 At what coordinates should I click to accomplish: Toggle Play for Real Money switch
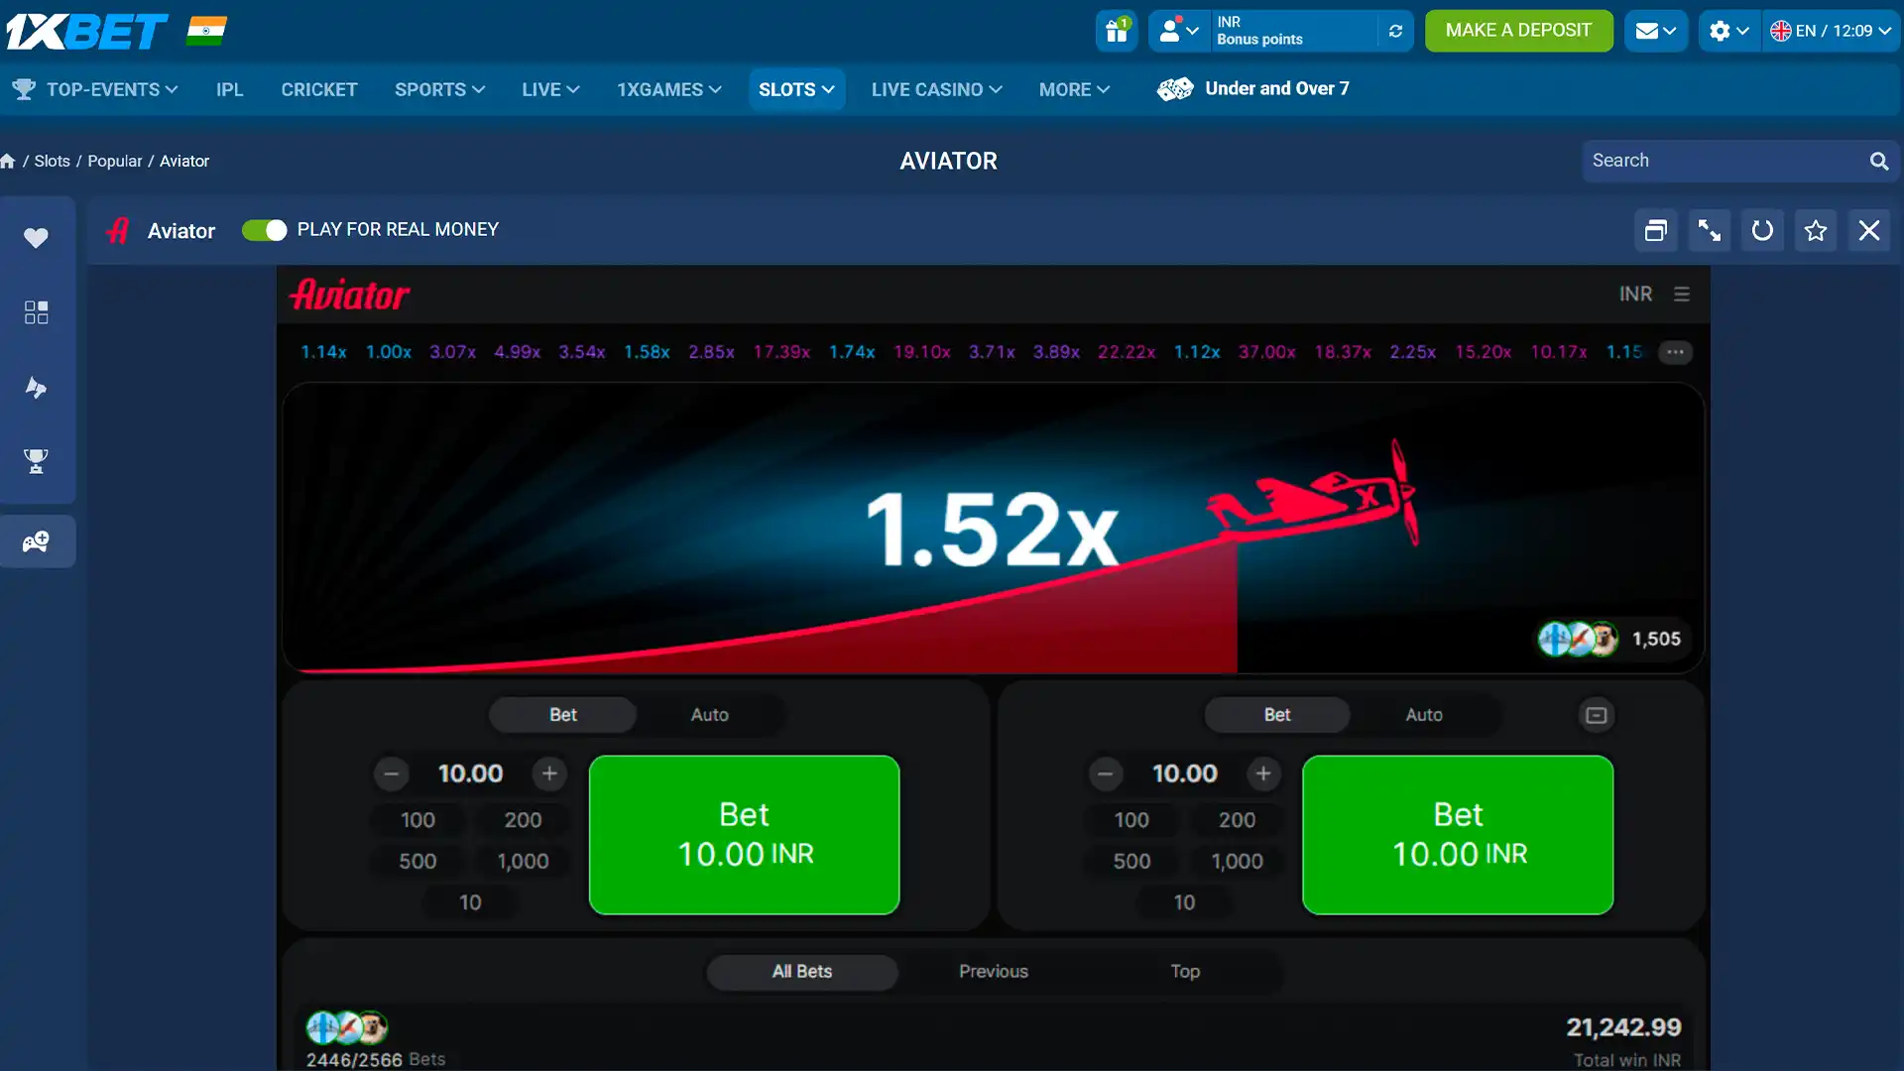[264, 230]
